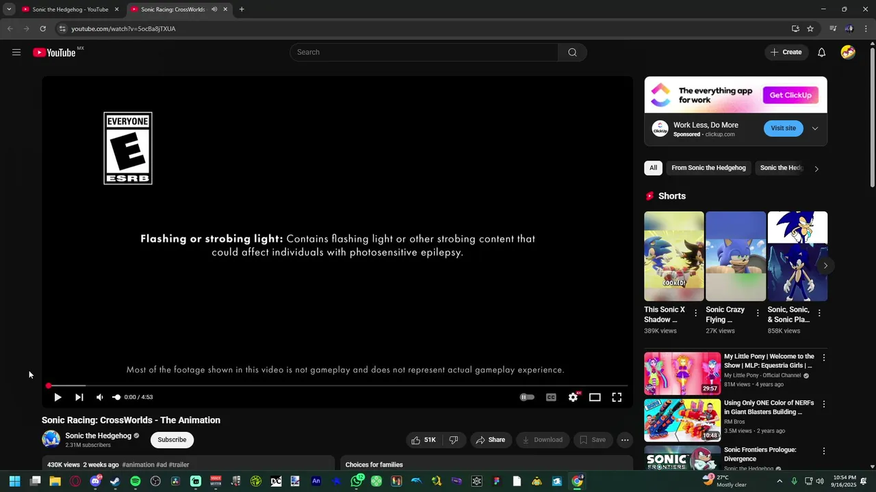The height and width of the screenshot is (492, 876).
Task: Mute the Sonic Racing tab audio icon
Action: pos(214,10)
